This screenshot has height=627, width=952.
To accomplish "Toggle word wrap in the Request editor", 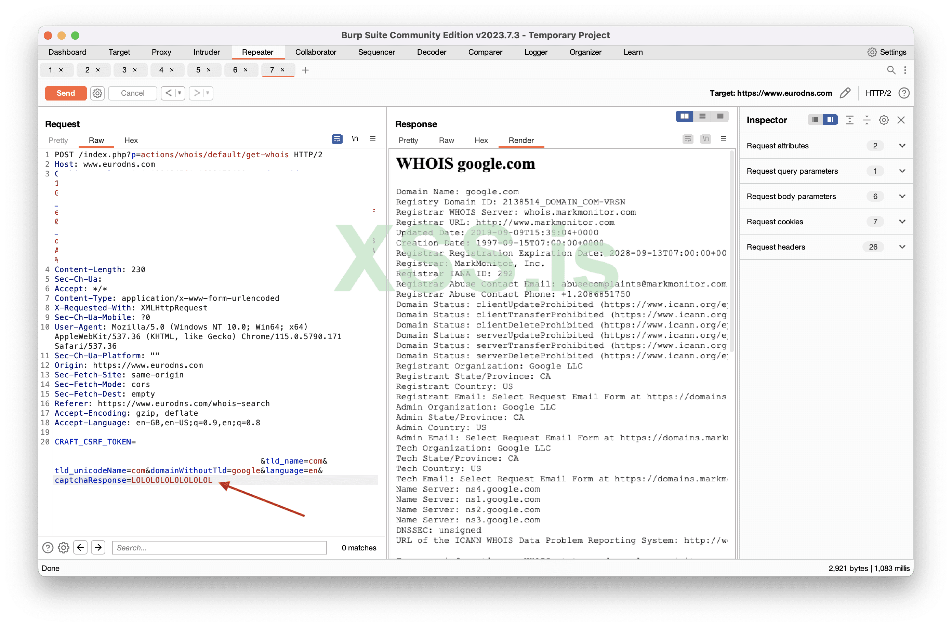I will pyautogui.click(x=337, y=139).
